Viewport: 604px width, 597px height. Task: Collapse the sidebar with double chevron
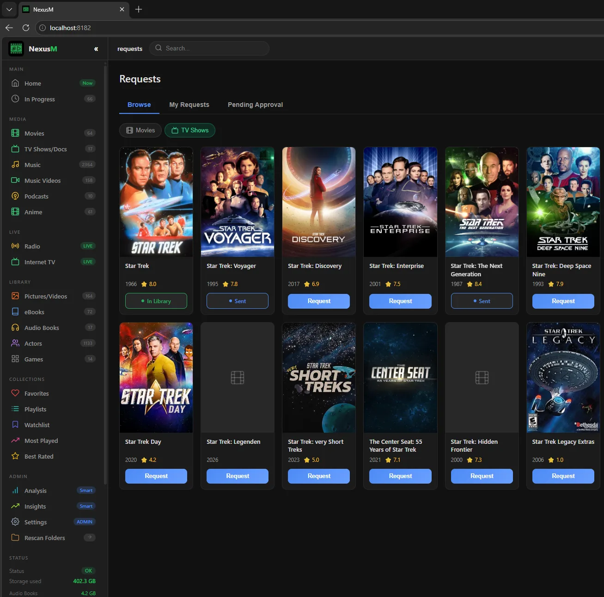(96, 49)
